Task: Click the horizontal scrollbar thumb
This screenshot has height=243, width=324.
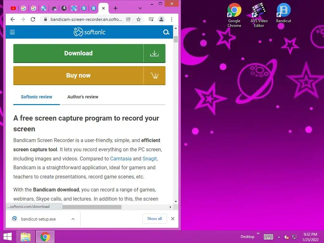Action: click(x=92, y=207)
